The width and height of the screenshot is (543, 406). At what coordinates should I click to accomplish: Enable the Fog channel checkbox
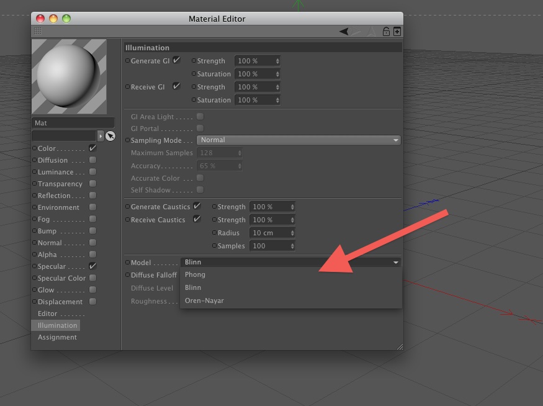[92, 219]
